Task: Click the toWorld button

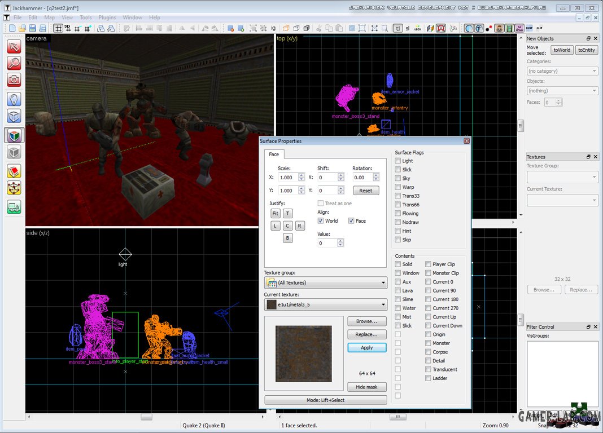Action: pos(562,50)
